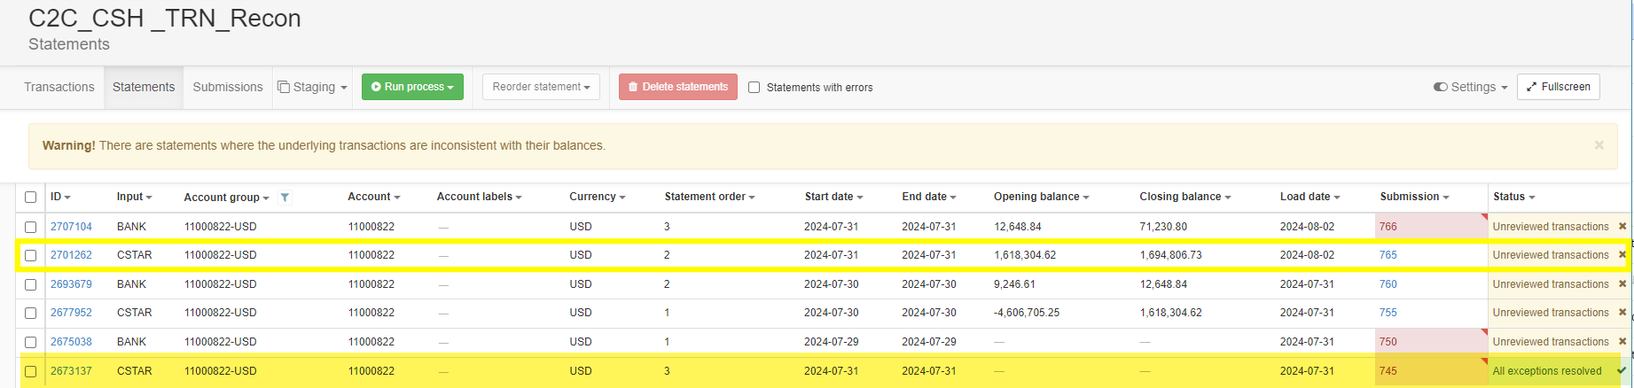Viewport: 1634px width, 388px height.
Task: Open submission link 760
Action: click(1388, 284)
